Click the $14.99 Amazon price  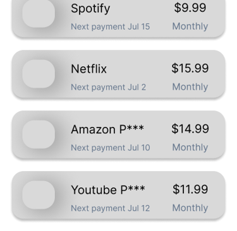190,129
